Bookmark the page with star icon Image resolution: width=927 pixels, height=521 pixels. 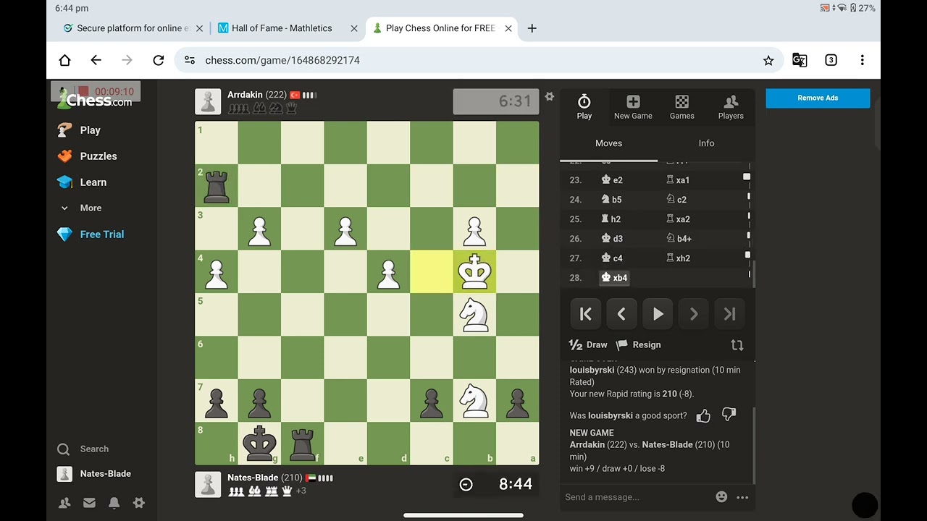(768, 61)
